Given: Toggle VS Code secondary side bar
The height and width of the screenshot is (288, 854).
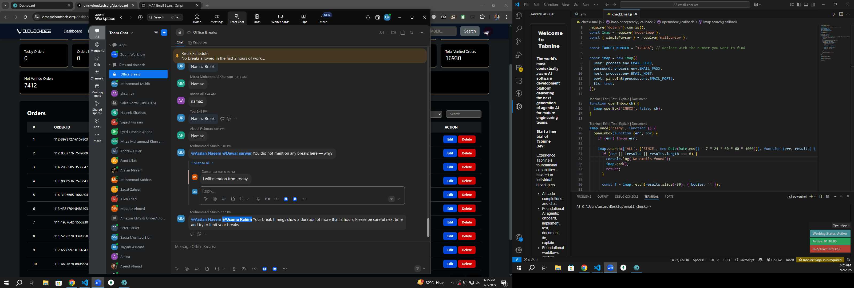Looking at the screenshot, I should click(813, 5).
